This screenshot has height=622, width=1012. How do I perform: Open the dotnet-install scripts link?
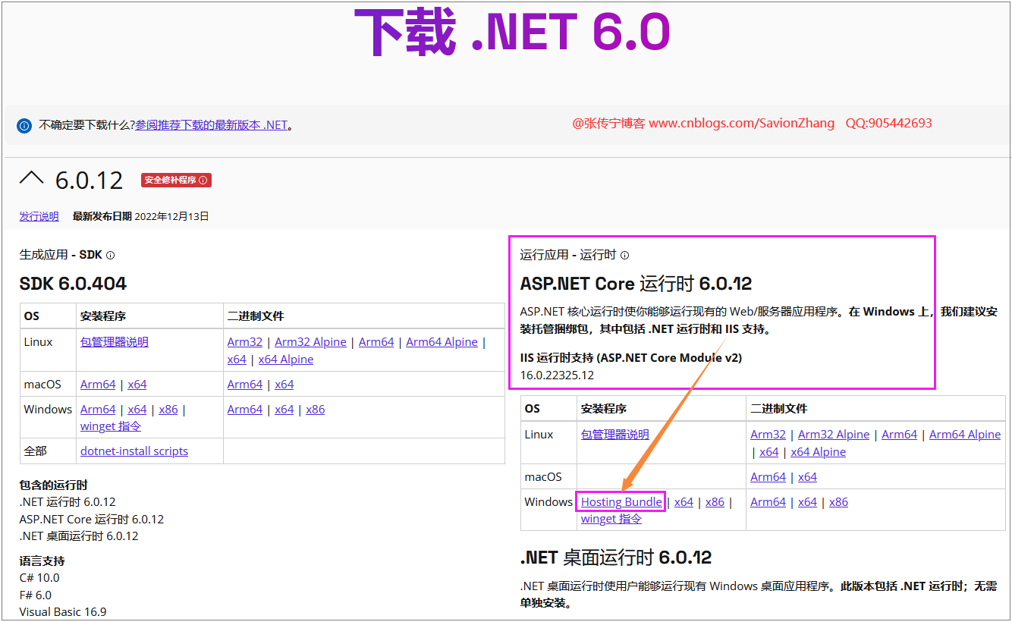pos(134,451)
